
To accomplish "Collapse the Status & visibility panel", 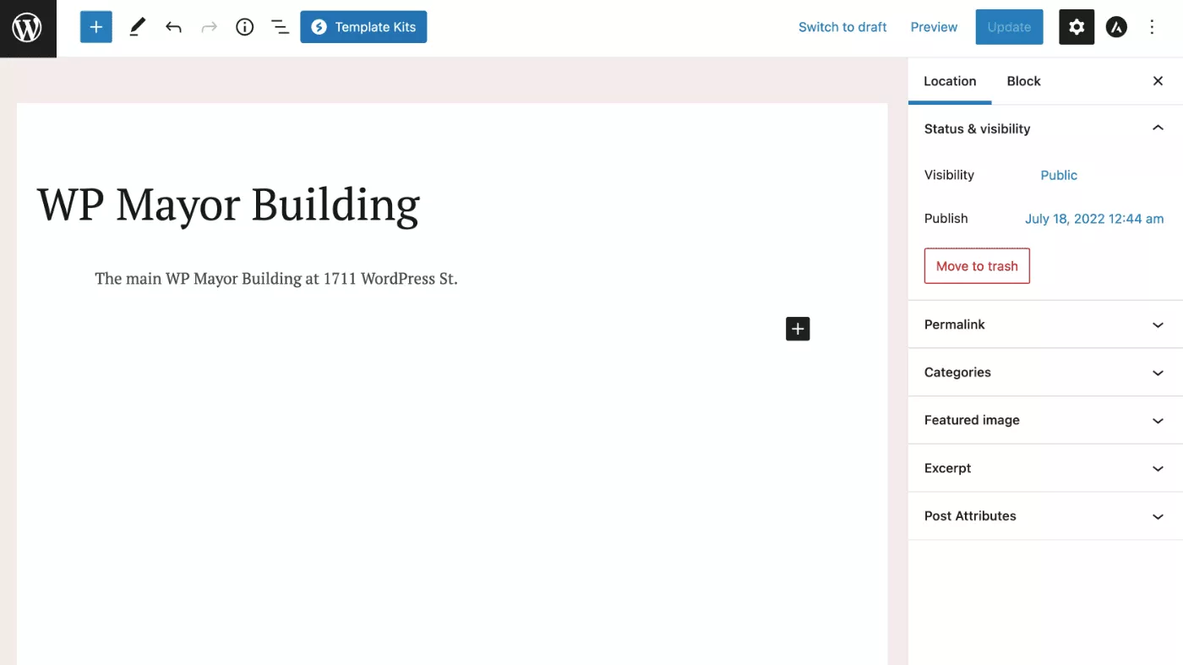I will [x=1045, y=128].
